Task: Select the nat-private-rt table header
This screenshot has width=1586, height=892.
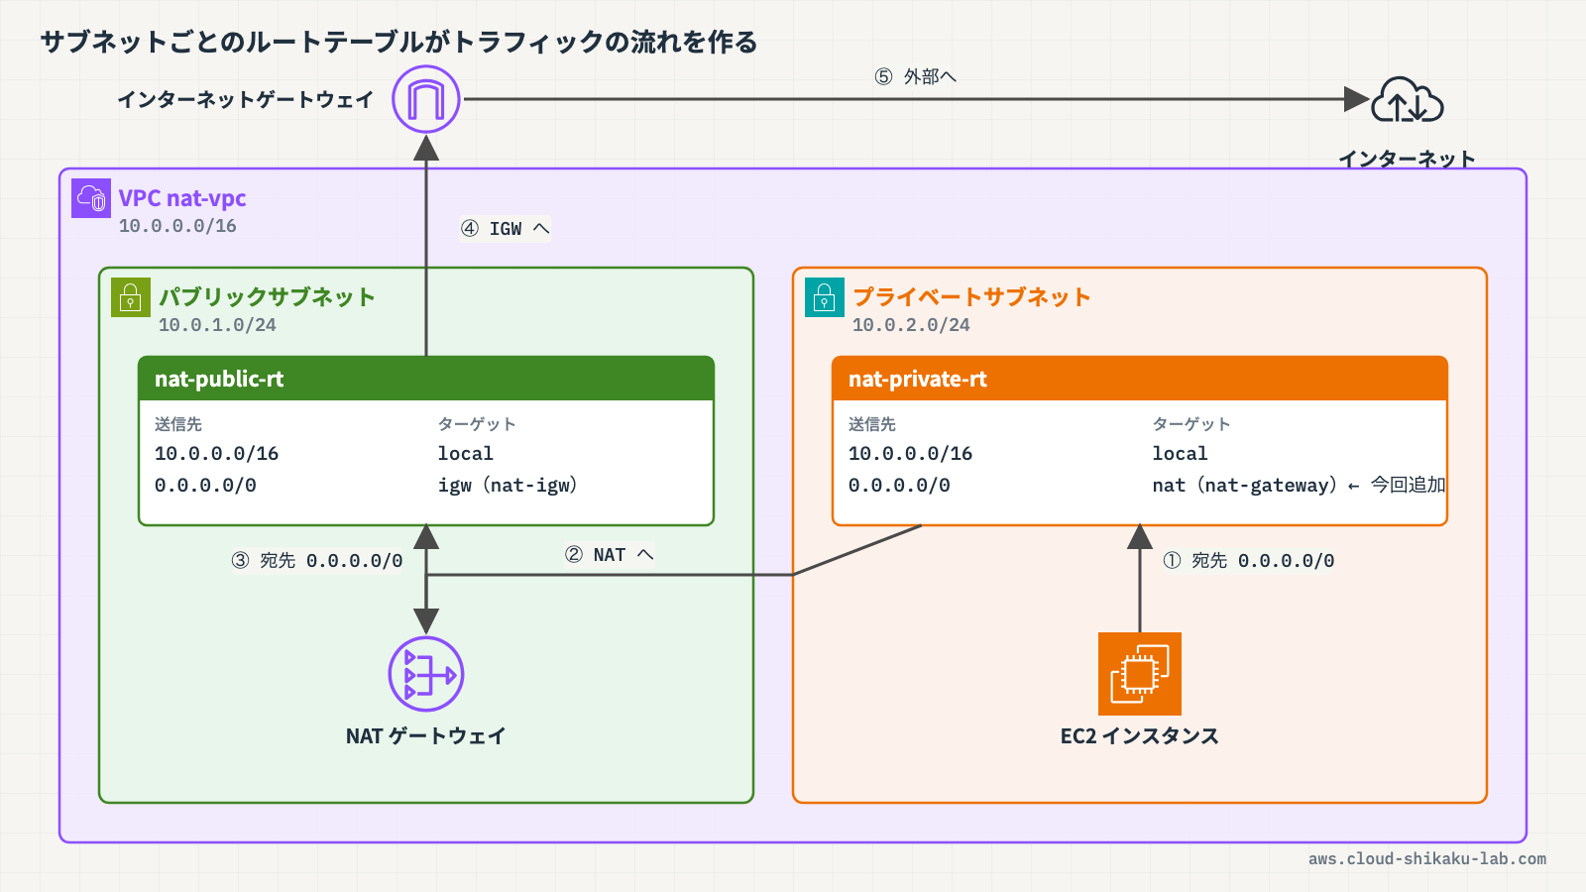Action: 1140,379
